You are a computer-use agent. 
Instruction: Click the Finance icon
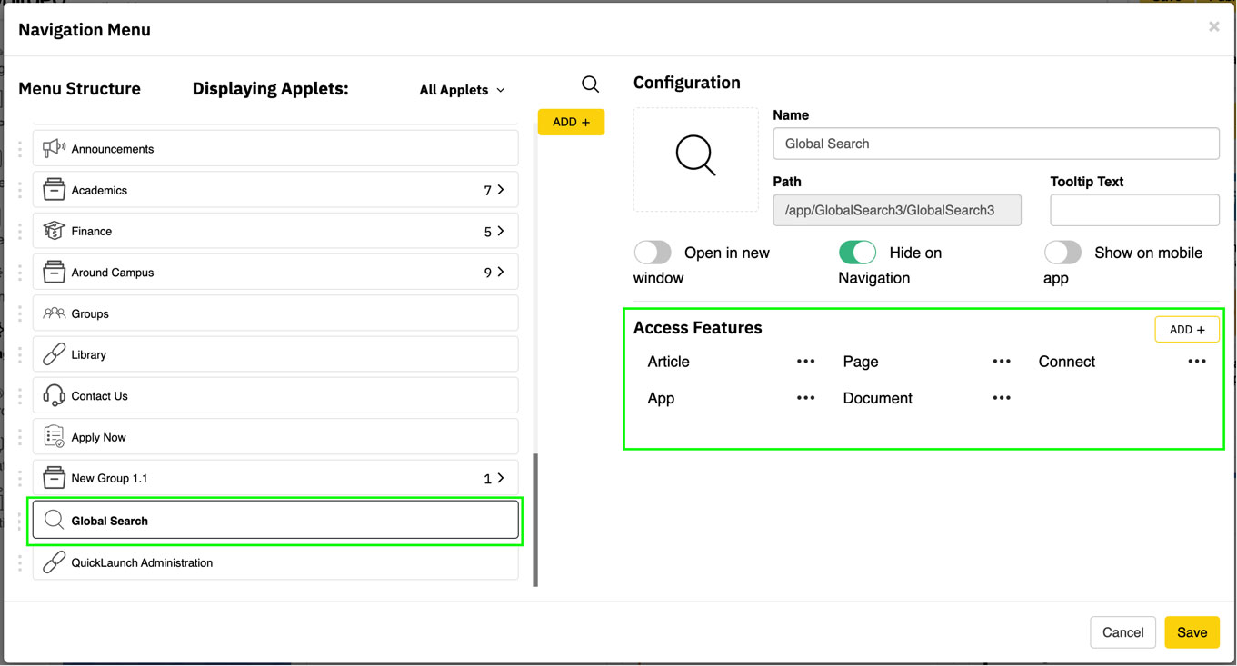pos(54,231)
